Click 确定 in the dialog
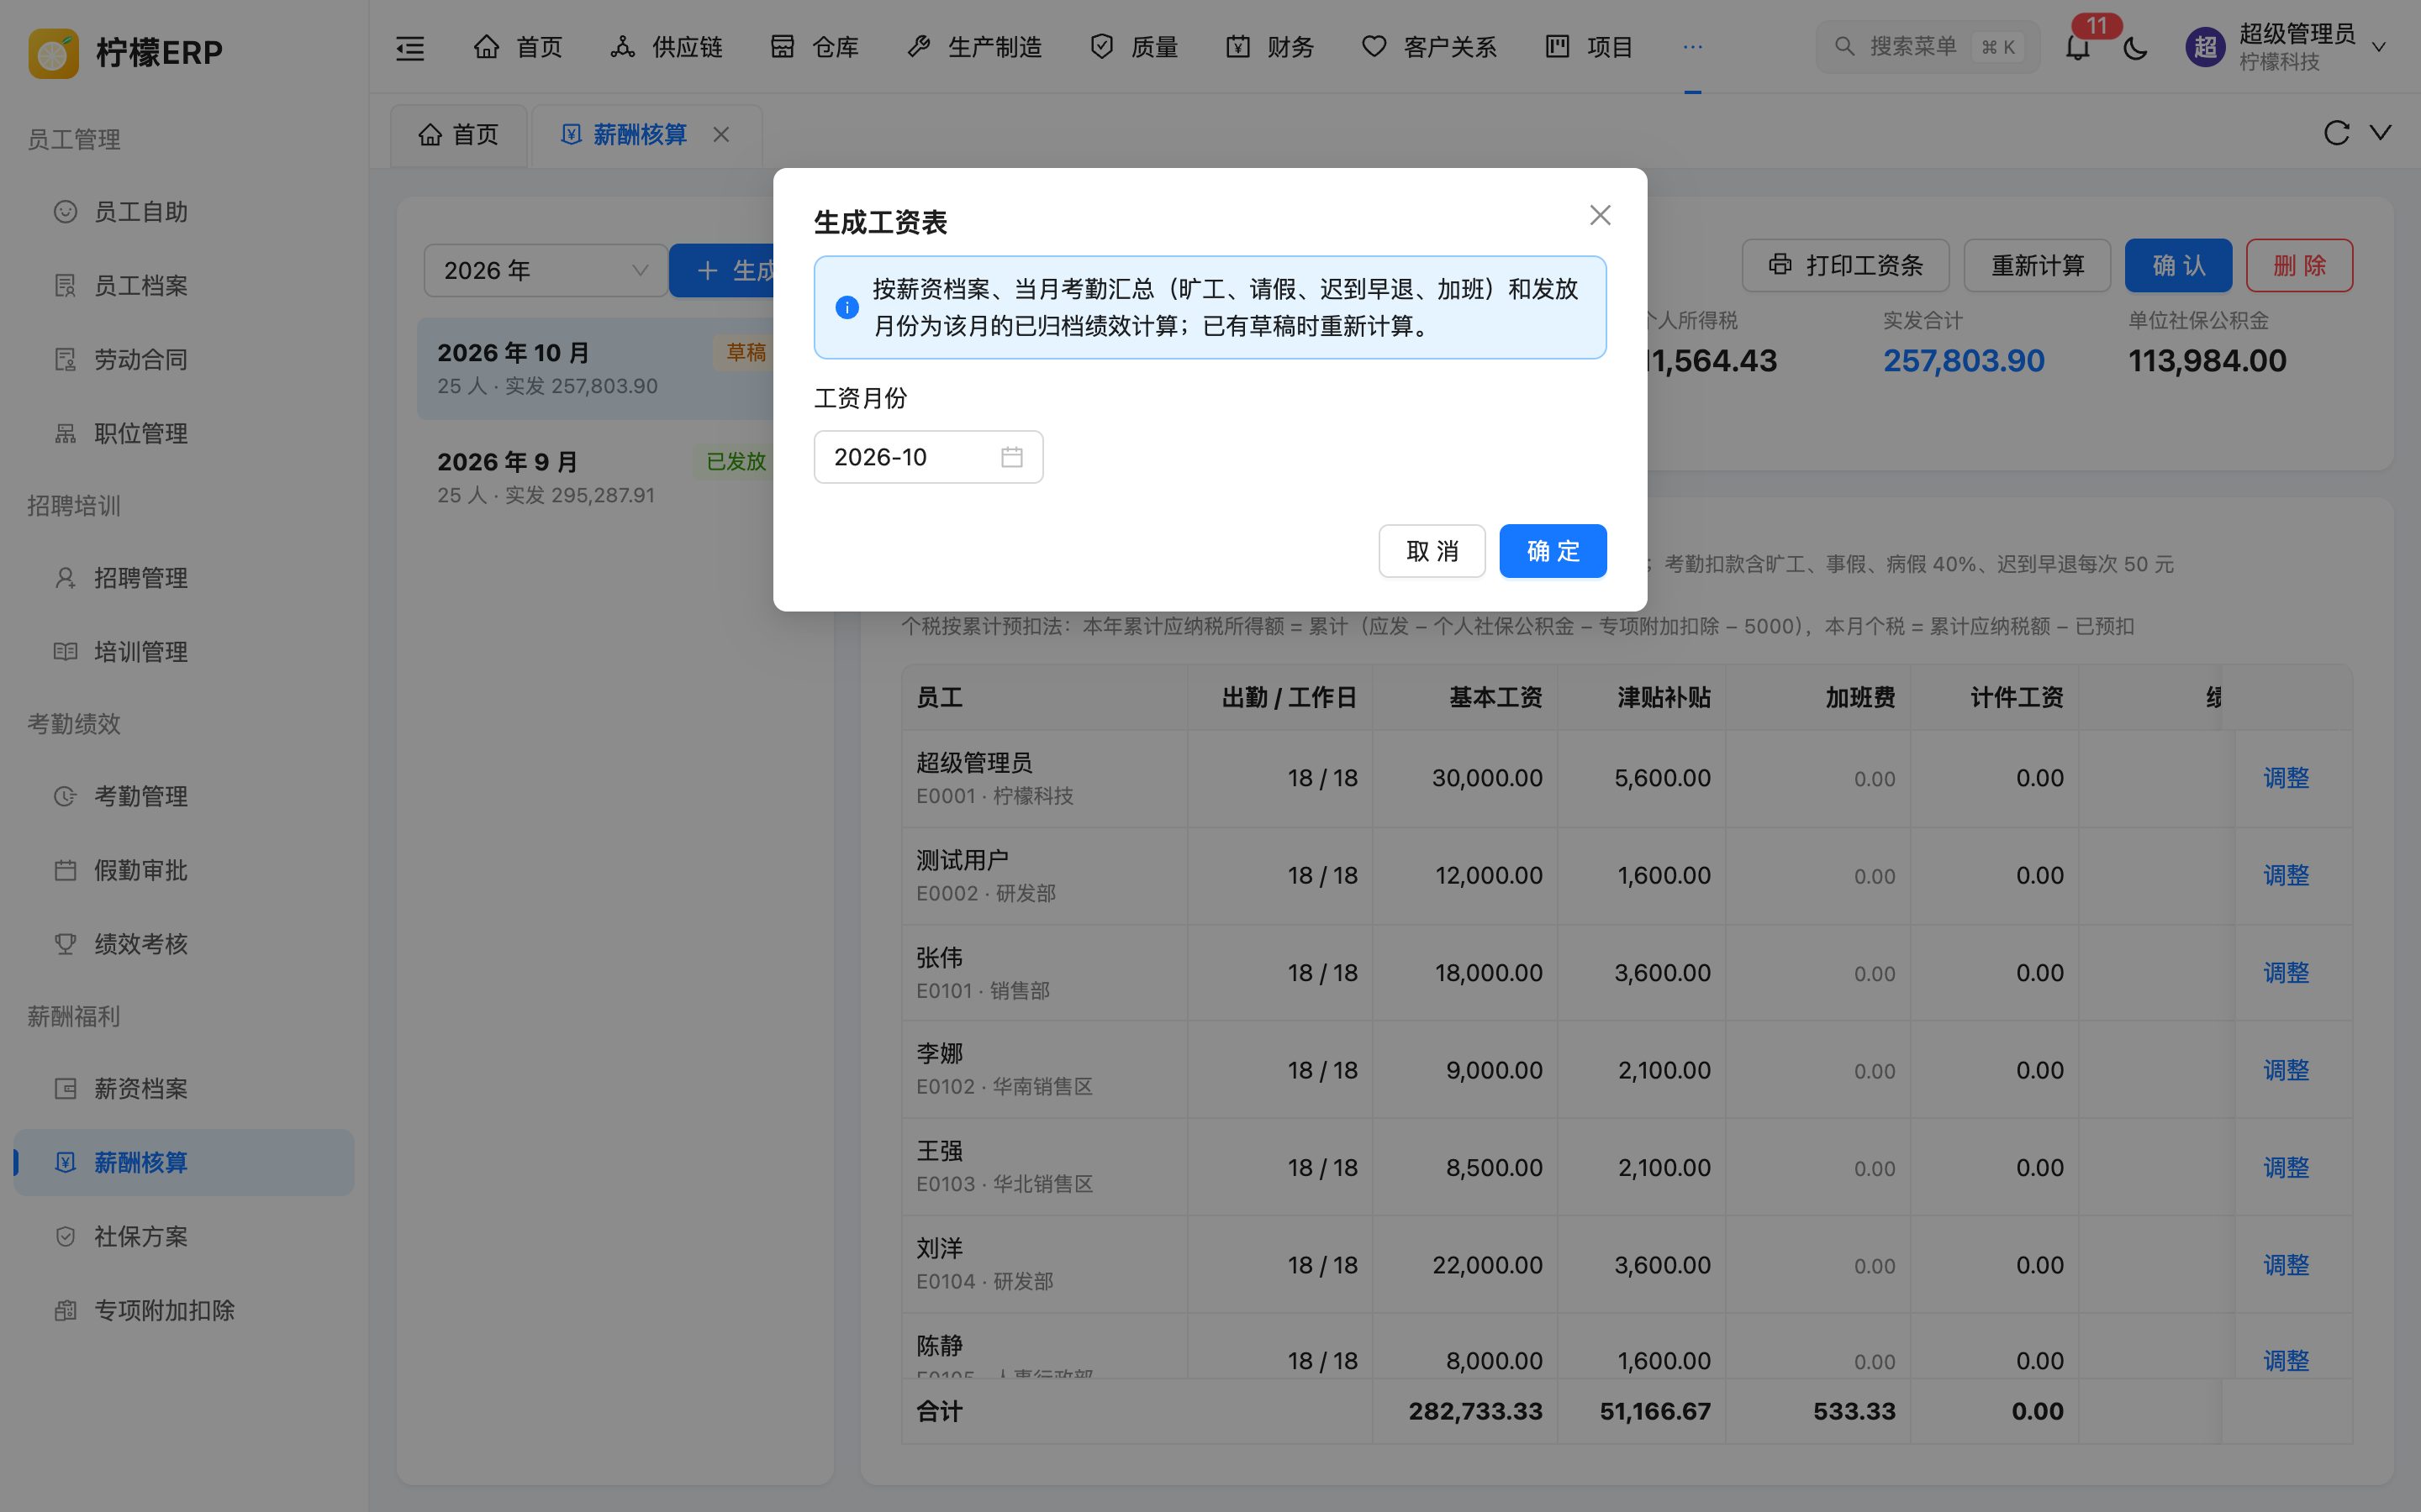Screen dimensions: 2421x1512 tap(1553, 551)
